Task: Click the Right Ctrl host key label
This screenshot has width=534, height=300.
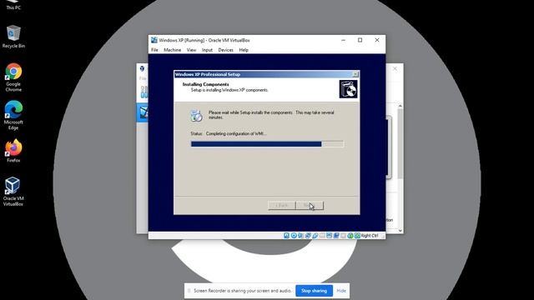Action: tap(370, 235)
